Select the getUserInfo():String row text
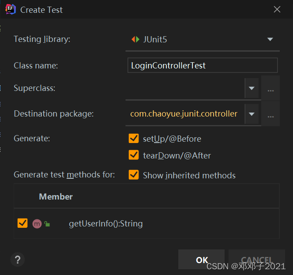The image size is (293, 275). pos(106,224)
